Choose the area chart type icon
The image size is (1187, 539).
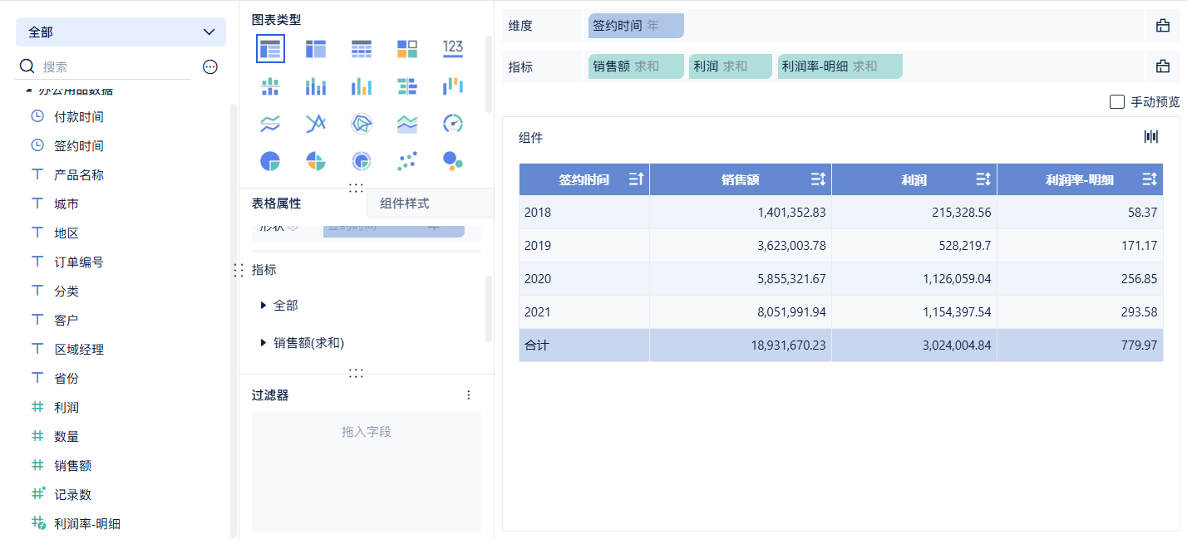(406, 124)
